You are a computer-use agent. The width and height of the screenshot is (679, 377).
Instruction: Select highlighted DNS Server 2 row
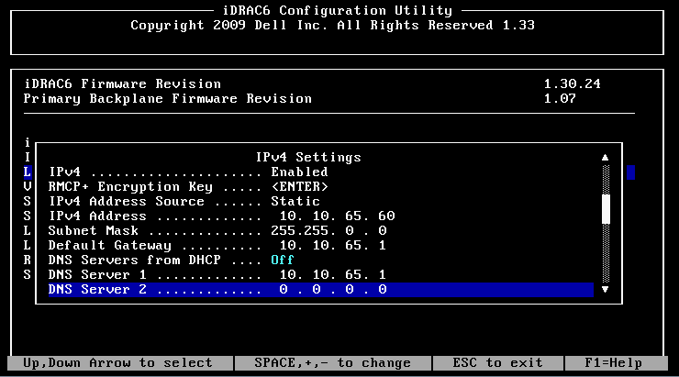pyautogui.click(x=320, y=290)
